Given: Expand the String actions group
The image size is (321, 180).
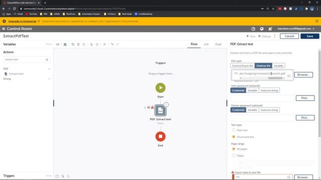Looking at the screenshot, I should pos(49,79).
